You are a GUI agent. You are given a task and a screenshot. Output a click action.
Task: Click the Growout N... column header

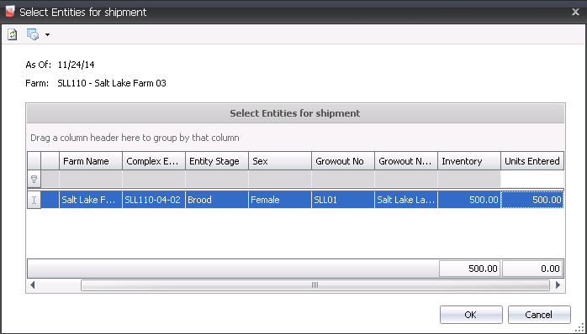point(406,161)
